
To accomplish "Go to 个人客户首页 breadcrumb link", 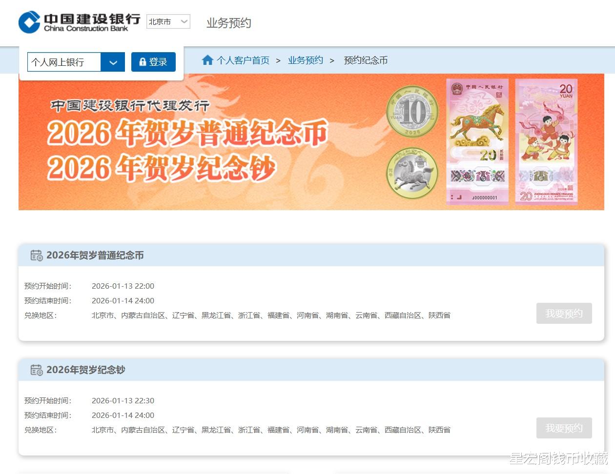I will point(243,60).
